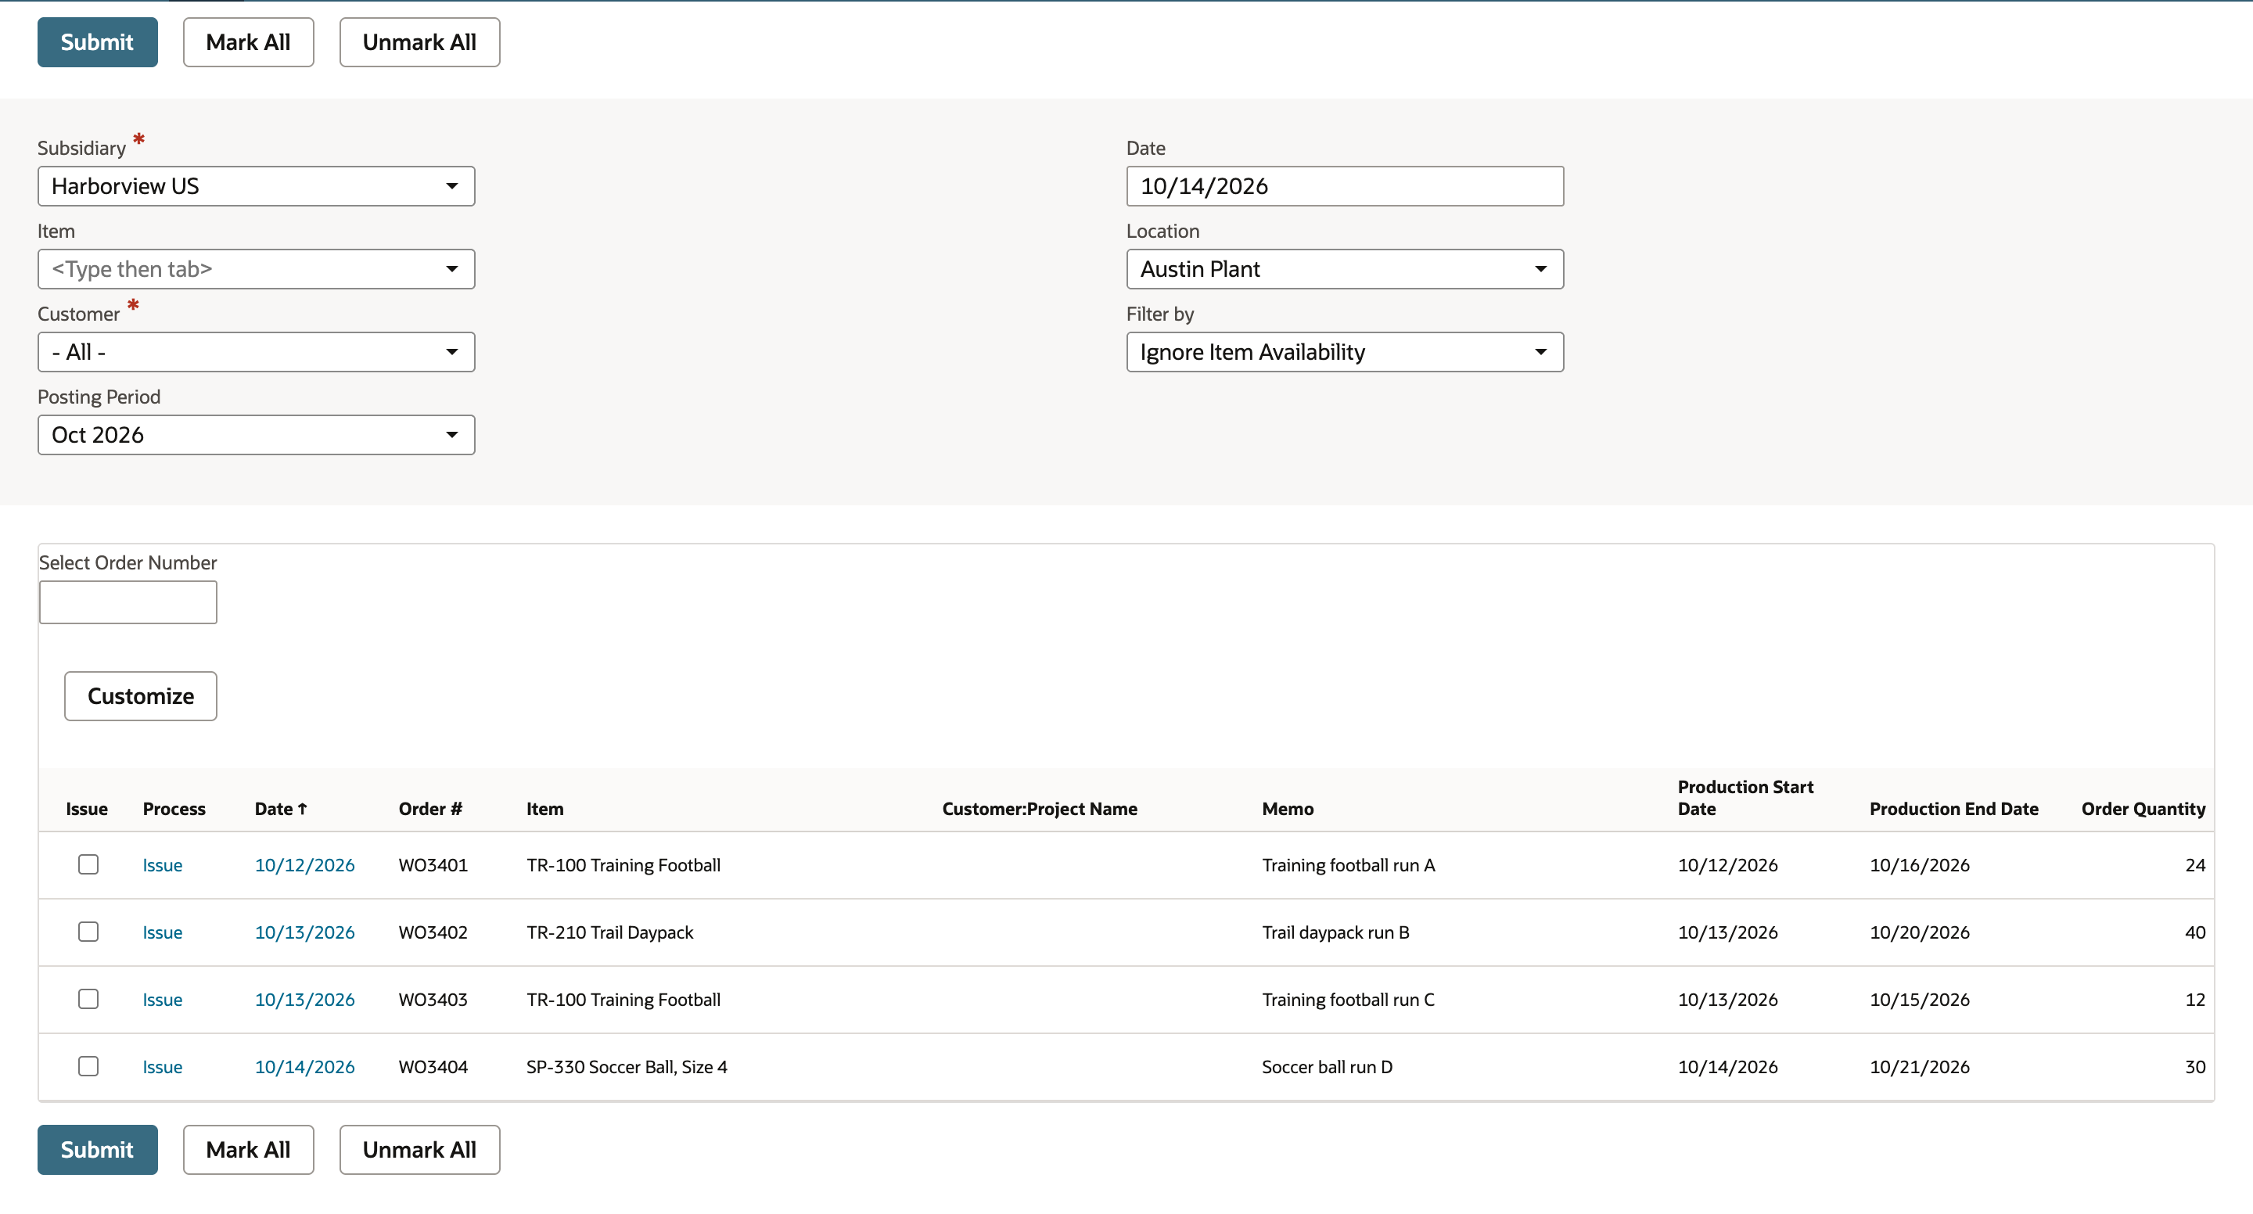2253x1214 pixels.
Task: Click the Date field 10/14/2026
Action: [x=1346, y=186]
